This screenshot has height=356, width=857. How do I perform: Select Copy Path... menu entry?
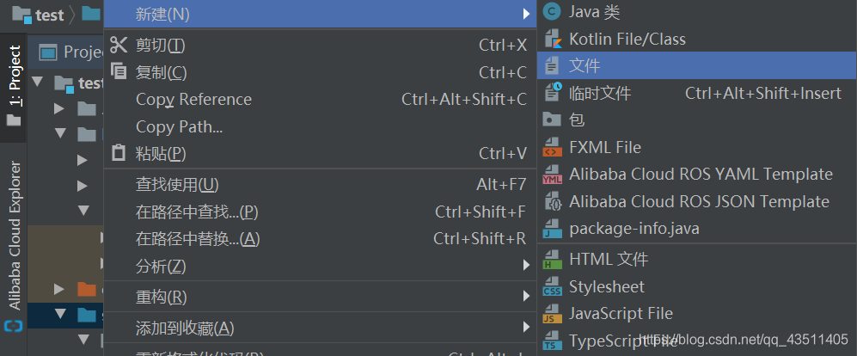321,126
